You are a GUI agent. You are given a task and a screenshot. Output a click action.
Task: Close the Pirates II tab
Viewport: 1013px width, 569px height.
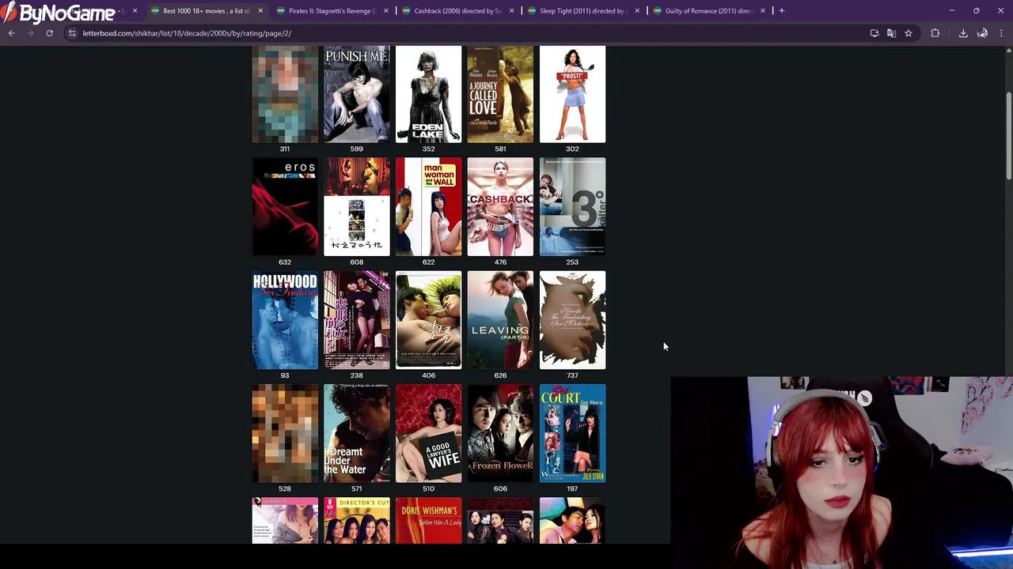[385, 11]
